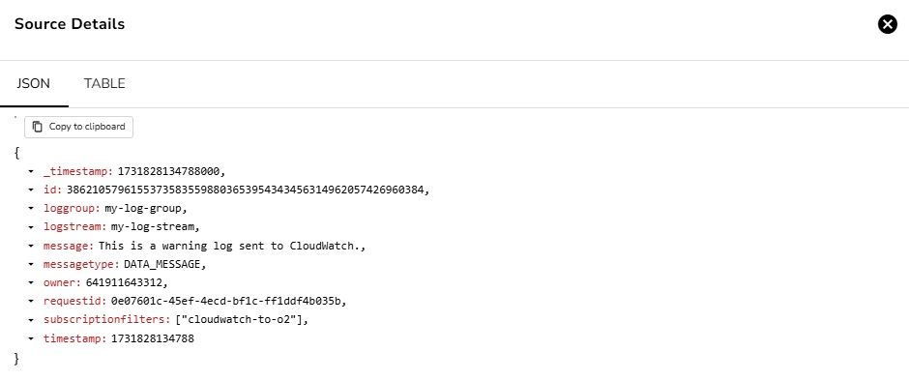Switch to the TABLE tab
909x381 pixels.
(104, 83)
